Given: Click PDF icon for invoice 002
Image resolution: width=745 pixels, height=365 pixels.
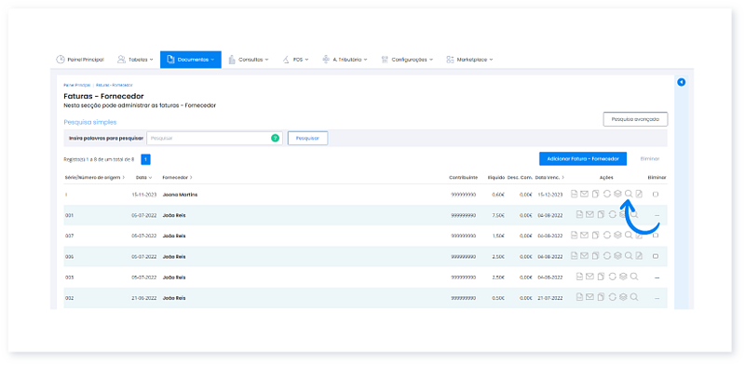Looking at the screenshot, I should (x=579, y=297).
